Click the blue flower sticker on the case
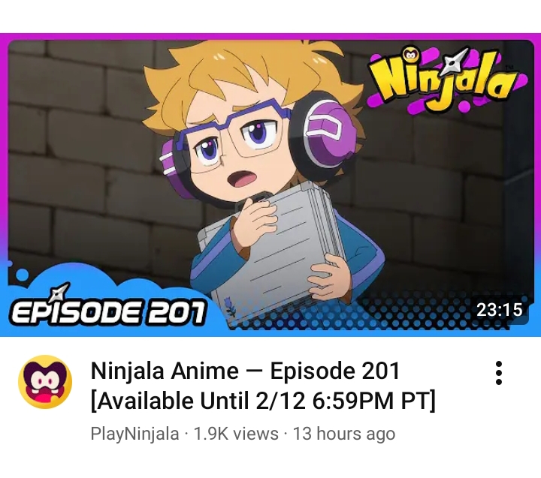The height and width of the screenshot is (478, 541). (x=230, y=306)
